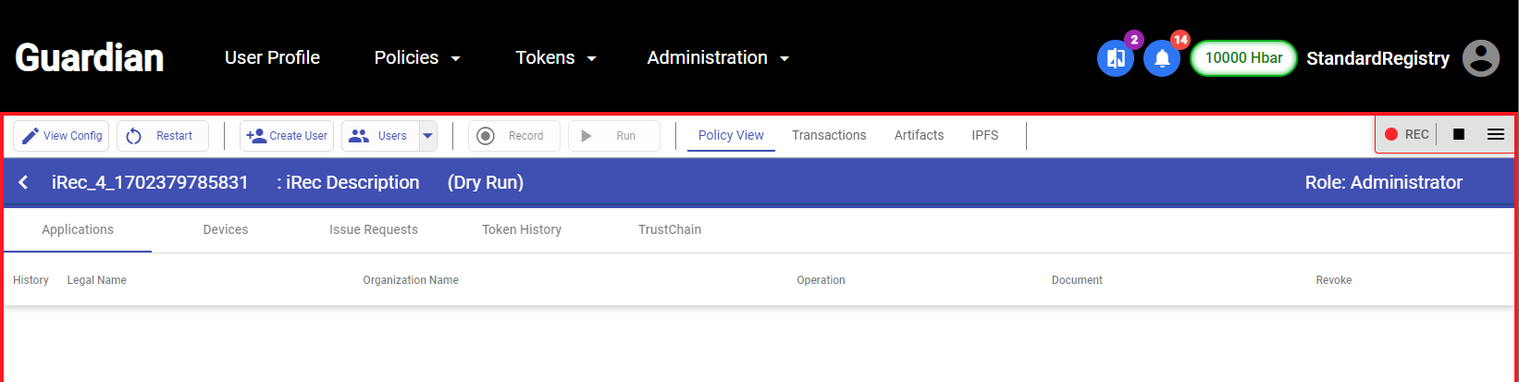Switch to the Devices tab
This screenshot has height=382, width=1519.
pyautogui.click(x=225, y=229)
